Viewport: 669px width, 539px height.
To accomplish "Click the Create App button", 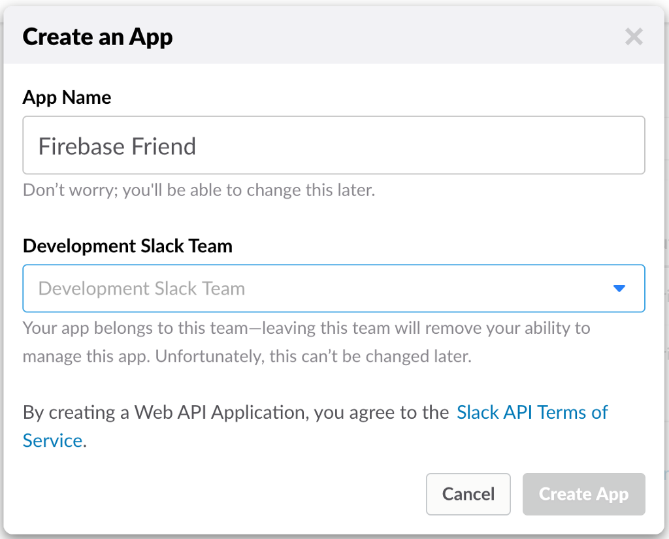I will (583, 494).
